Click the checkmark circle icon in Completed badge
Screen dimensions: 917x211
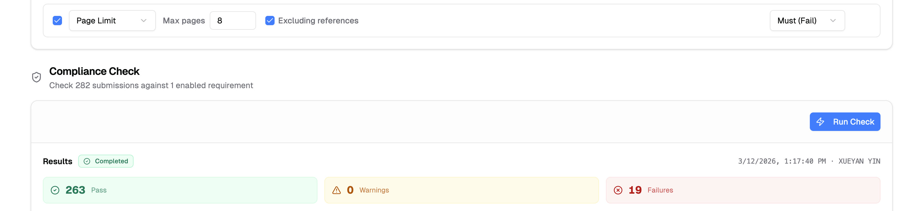(x=87, y=161)
